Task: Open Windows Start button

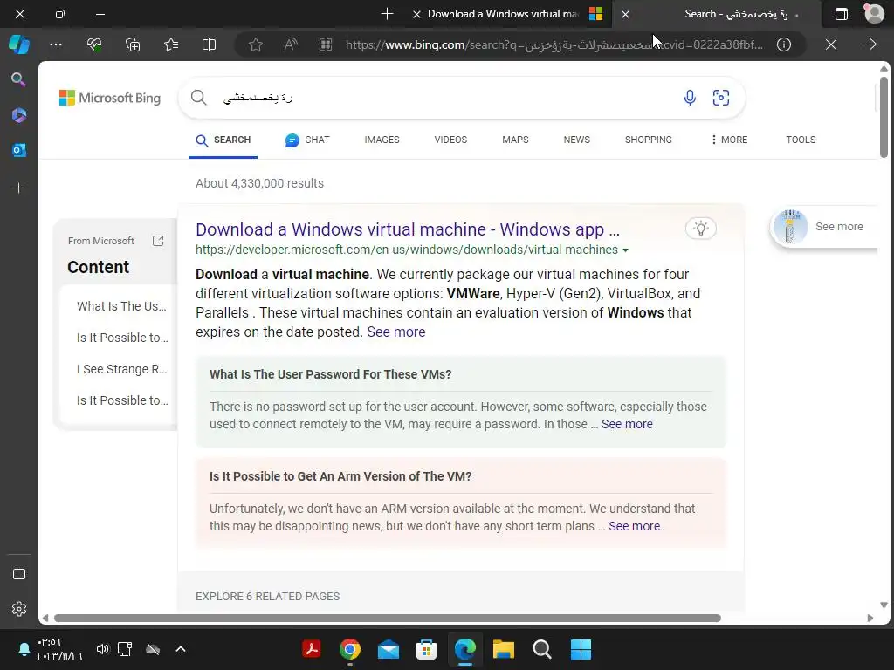Action: [581, 649]
